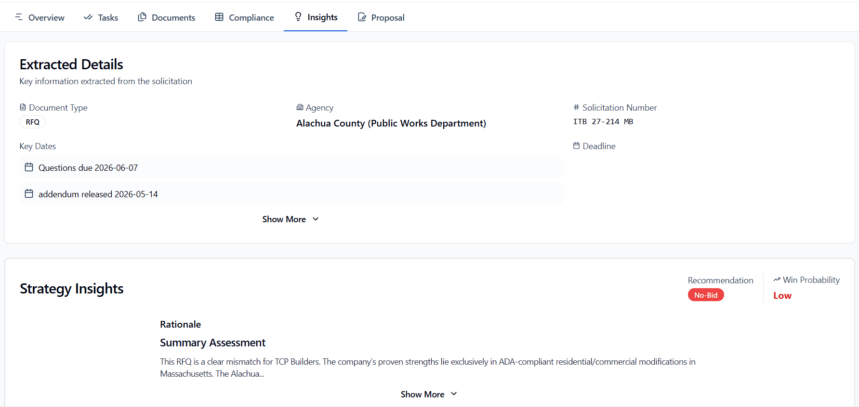Click the Compliance table icon
Viewport: 859px width, 407px height.
[219, 17]
